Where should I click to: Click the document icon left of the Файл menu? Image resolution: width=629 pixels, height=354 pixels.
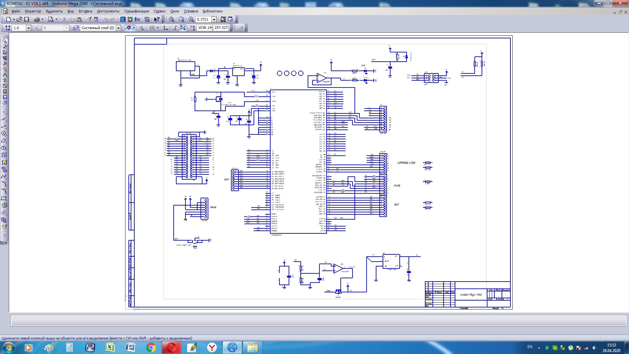point(6,11)
